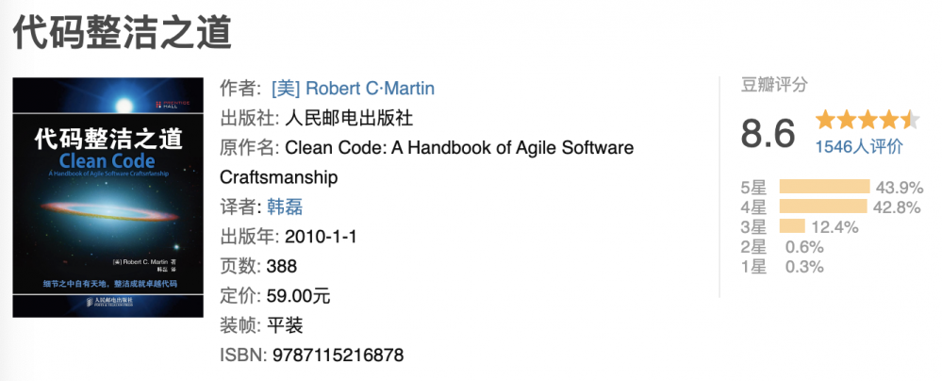Open the 1546人评价 ratings link
The width and height of the screenshot is (942, 381).
pos(859,146)
